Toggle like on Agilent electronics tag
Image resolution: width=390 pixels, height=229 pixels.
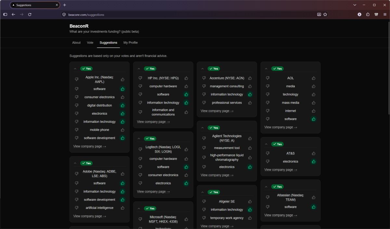[x=250, y=167]
